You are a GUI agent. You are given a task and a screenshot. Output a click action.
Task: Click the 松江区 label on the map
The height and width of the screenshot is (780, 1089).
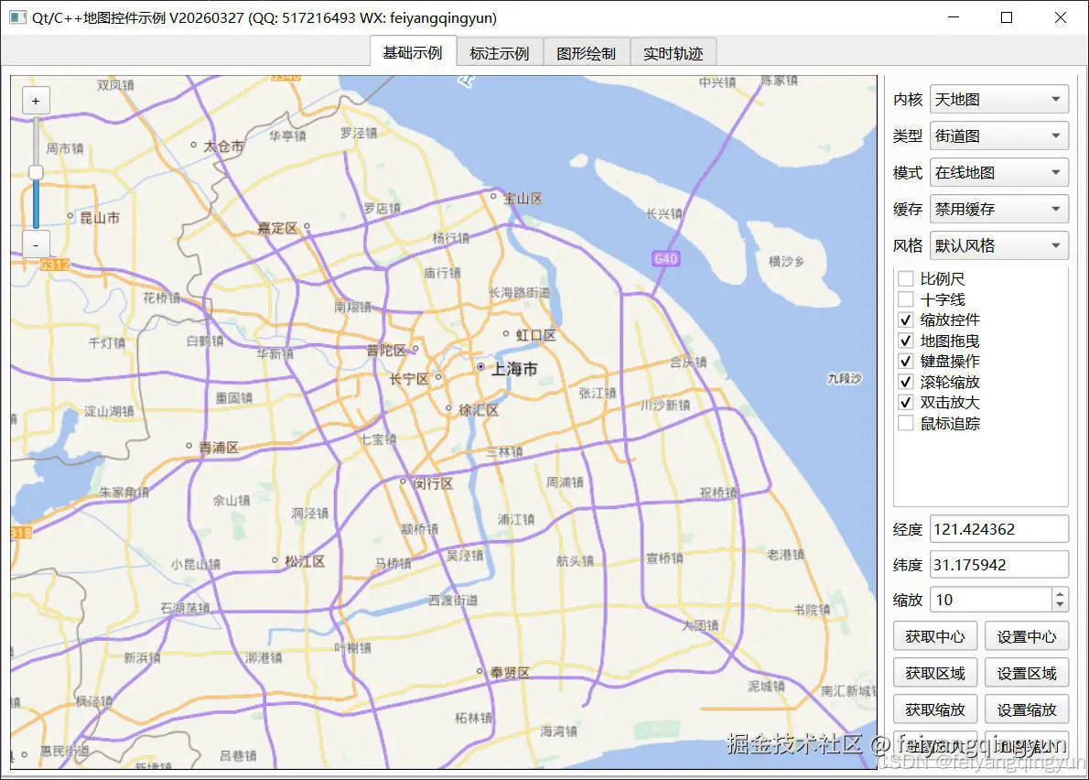tap(304, 561)
